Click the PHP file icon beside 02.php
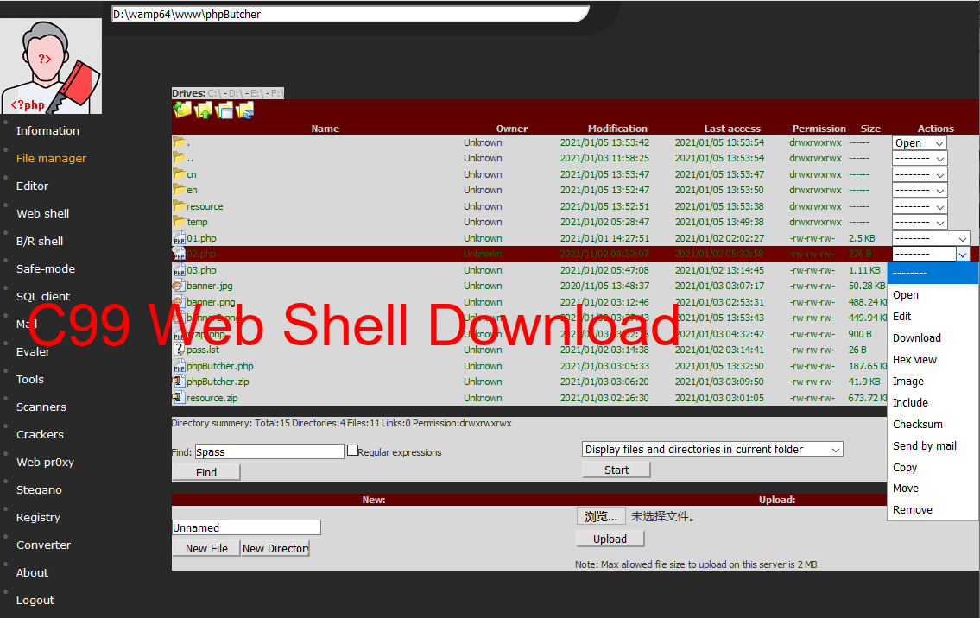The height and width of the screenshot is (618, 980). point(180,254)
